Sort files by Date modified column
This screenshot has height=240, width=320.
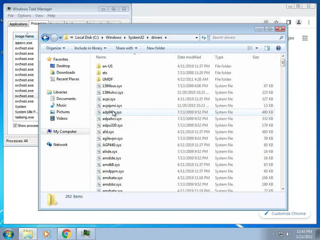click(194, 57)
